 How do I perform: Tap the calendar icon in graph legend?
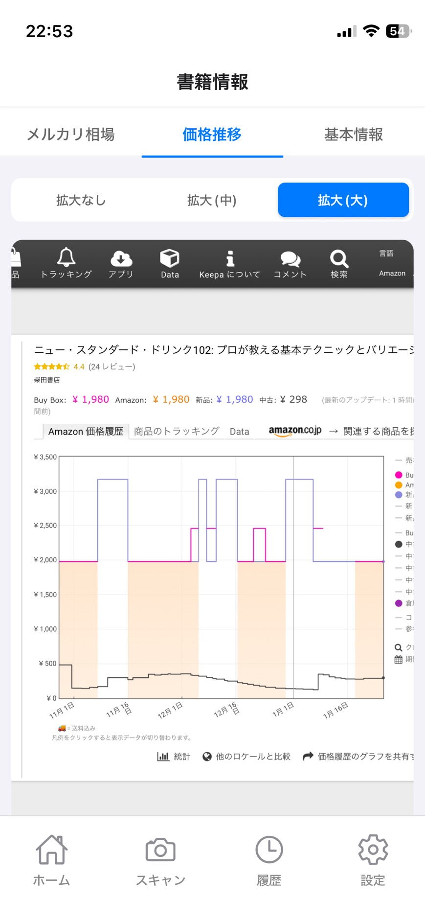coord(399,660)
